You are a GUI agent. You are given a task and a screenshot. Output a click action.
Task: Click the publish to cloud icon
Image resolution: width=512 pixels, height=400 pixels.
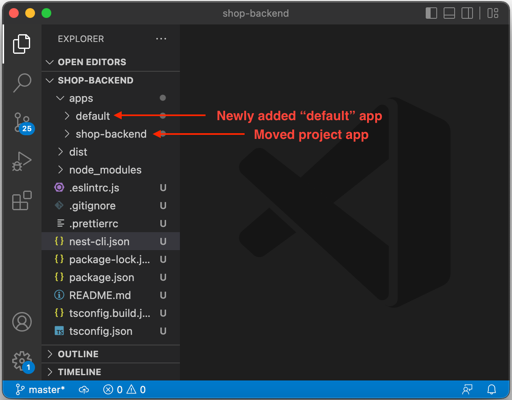84,390
